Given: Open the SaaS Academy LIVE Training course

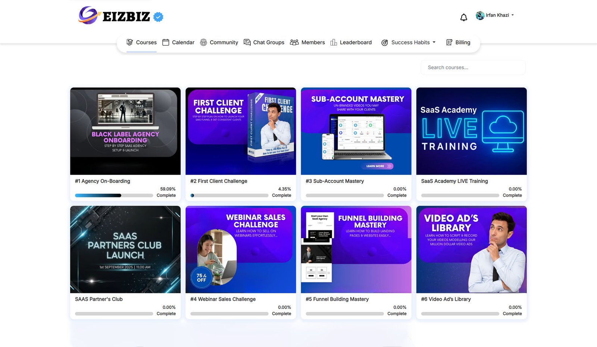Looking at the screenshot, I should point(471,131).
